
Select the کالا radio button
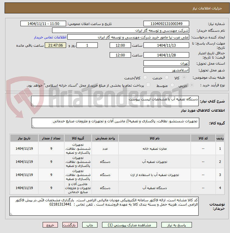click(184, 77)
